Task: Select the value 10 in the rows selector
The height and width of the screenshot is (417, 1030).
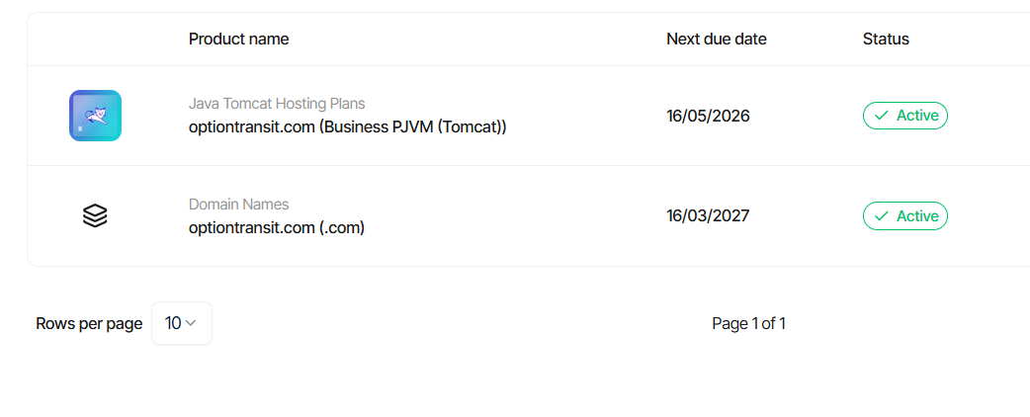Action: (x=173, y=323)
